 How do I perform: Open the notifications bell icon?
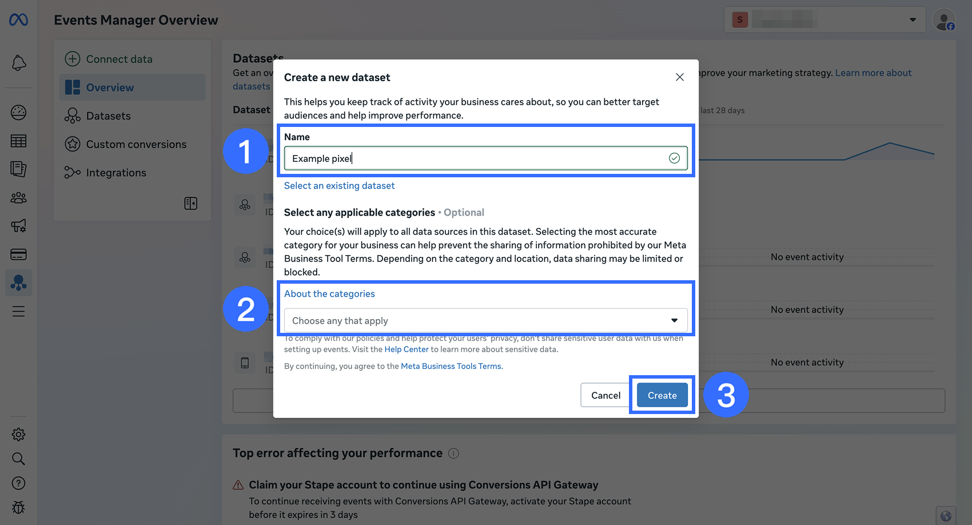click(x=19, y=63)
